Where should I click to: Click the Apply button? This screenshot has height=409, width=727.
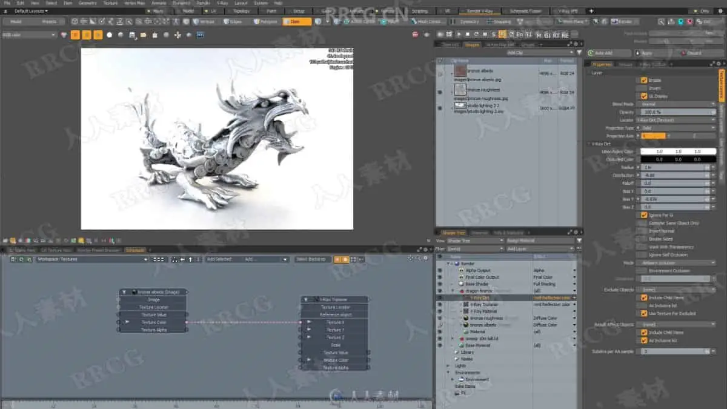point(646,53)
